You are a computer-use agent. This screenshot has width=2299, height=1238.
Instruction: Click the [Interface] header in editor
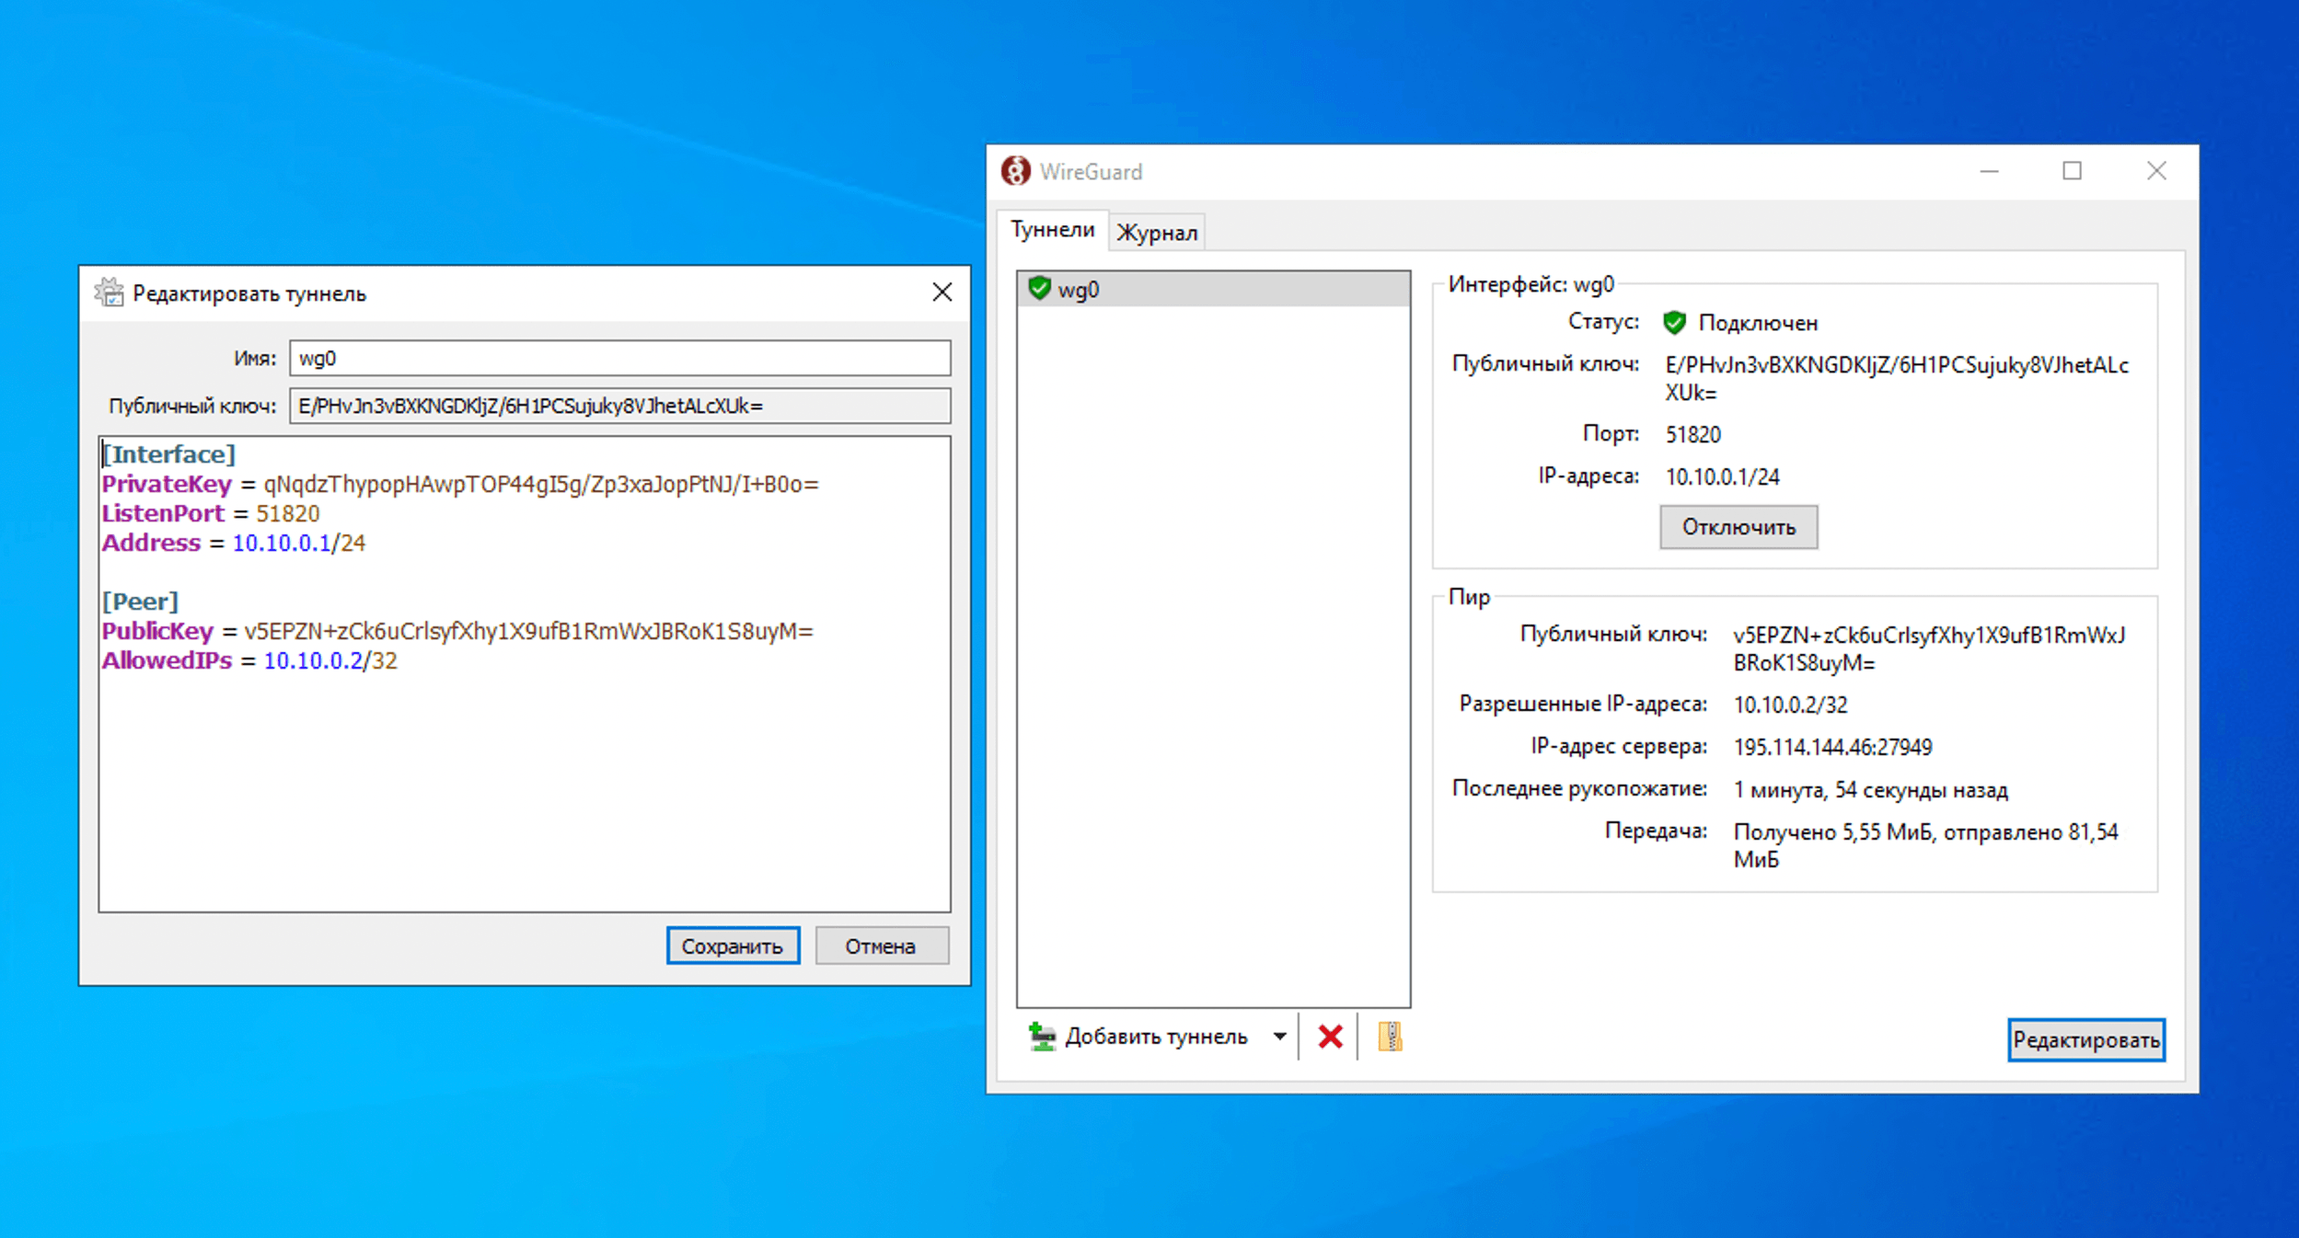(168, 454)
